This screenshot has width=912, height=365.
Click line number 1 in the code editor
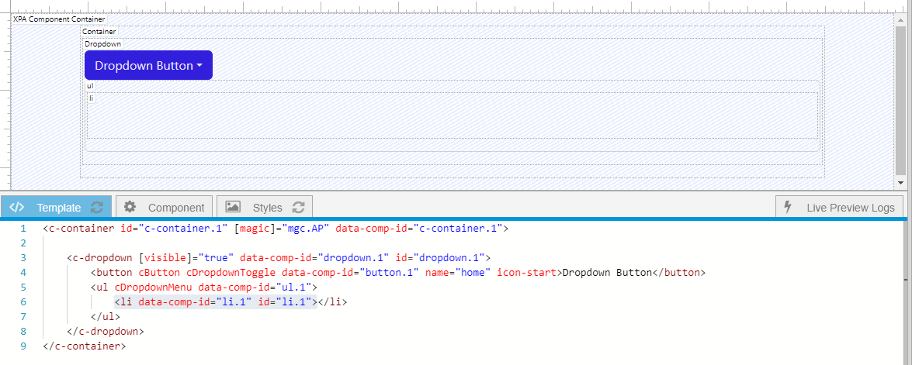[x=23, y=229]
